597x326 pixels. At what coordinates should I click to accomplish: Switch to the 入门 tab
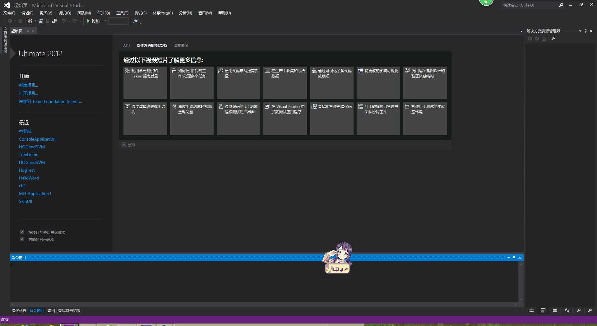[126, 45]
